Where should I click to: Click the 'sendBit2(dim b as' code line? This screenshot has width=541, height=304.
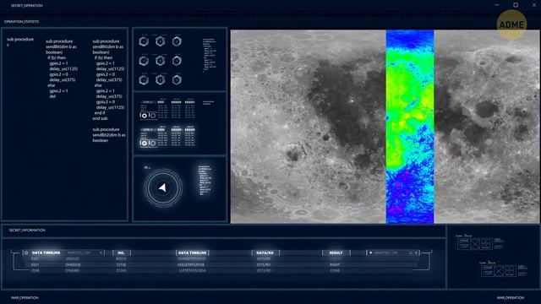(109, 135)
